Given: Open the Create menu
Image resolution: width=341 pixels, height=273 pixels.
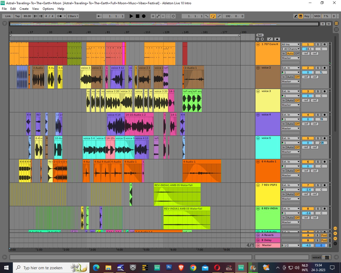Looking at the screenshot, I should [x=24, y=9].
